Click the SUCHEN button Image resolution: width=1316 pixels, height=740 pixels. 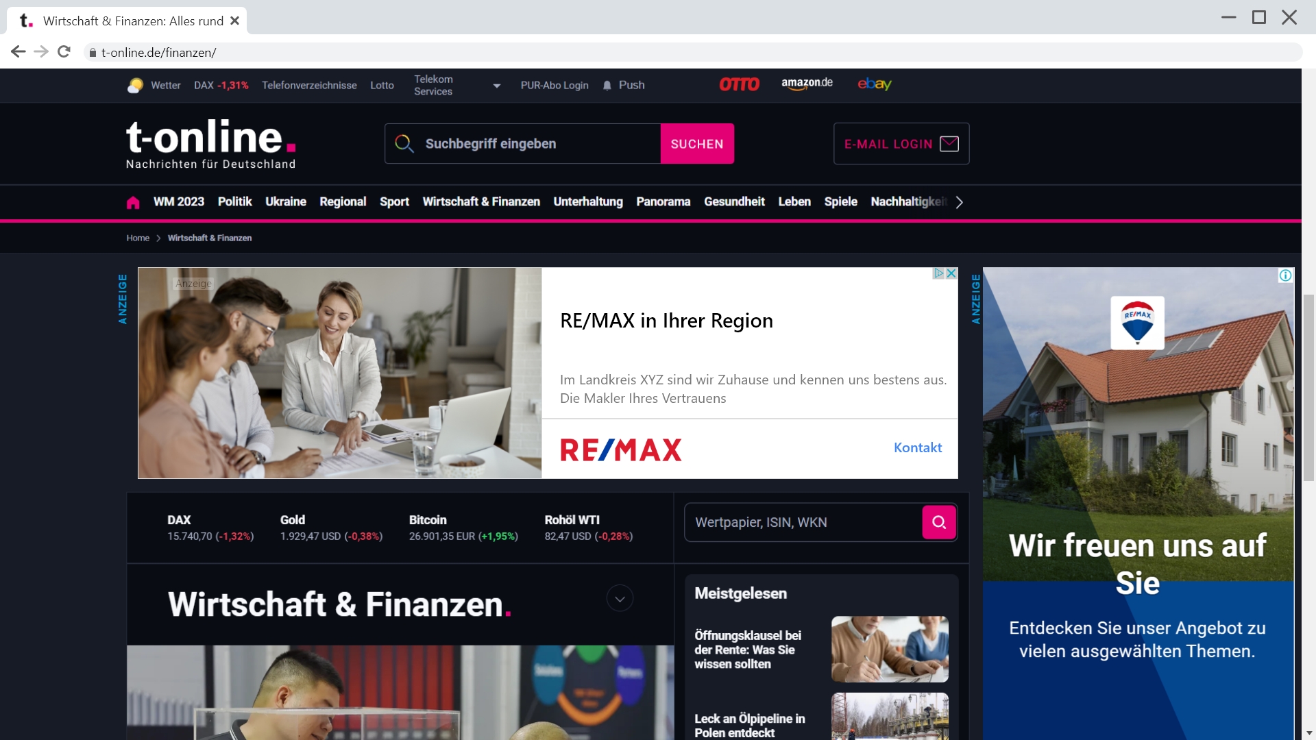697,144
